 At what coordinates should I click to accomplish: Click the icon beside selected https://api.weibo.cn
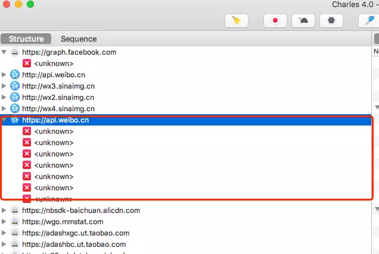tap(15, 120)
